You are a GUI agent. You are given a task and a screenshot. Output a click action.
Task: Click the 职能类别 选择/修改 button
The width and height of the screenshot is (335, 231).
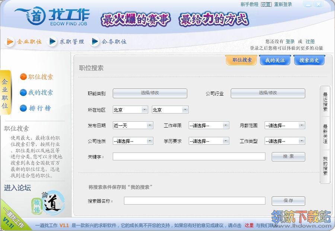[150, 93]
